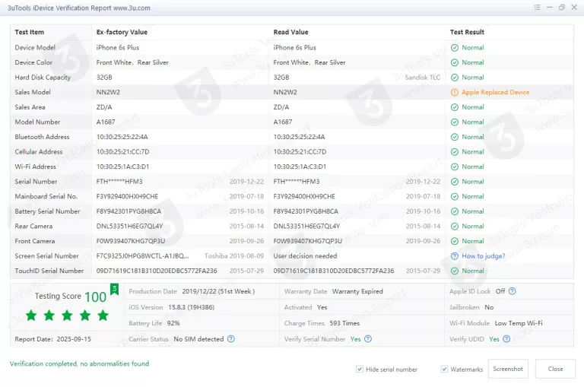This screenshot has height=387, width=584.
Task: Click the green check icon in Device Model row
Action: (x=455, y=48)
